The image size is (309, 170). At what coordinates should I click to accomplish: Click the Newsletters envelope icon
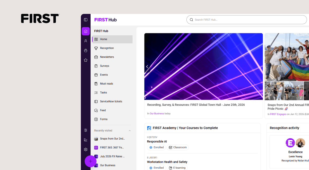[x=96, y=57]
